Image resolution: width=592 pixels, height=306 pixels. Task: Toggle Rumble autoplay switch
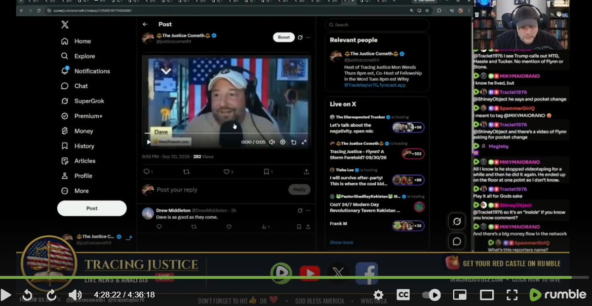pos(431,295)
